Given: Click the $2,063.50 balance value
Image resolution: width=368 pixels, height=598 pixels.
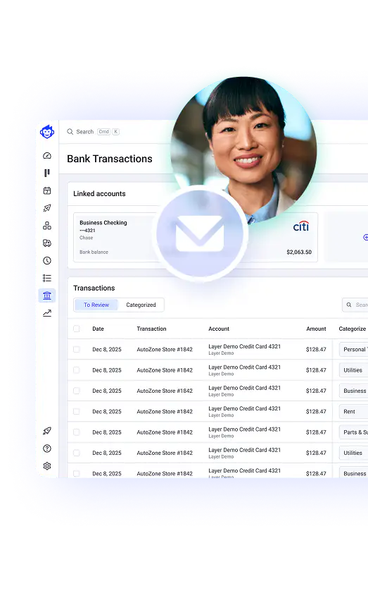Looking at the screenshot, I should coord(299,252).
